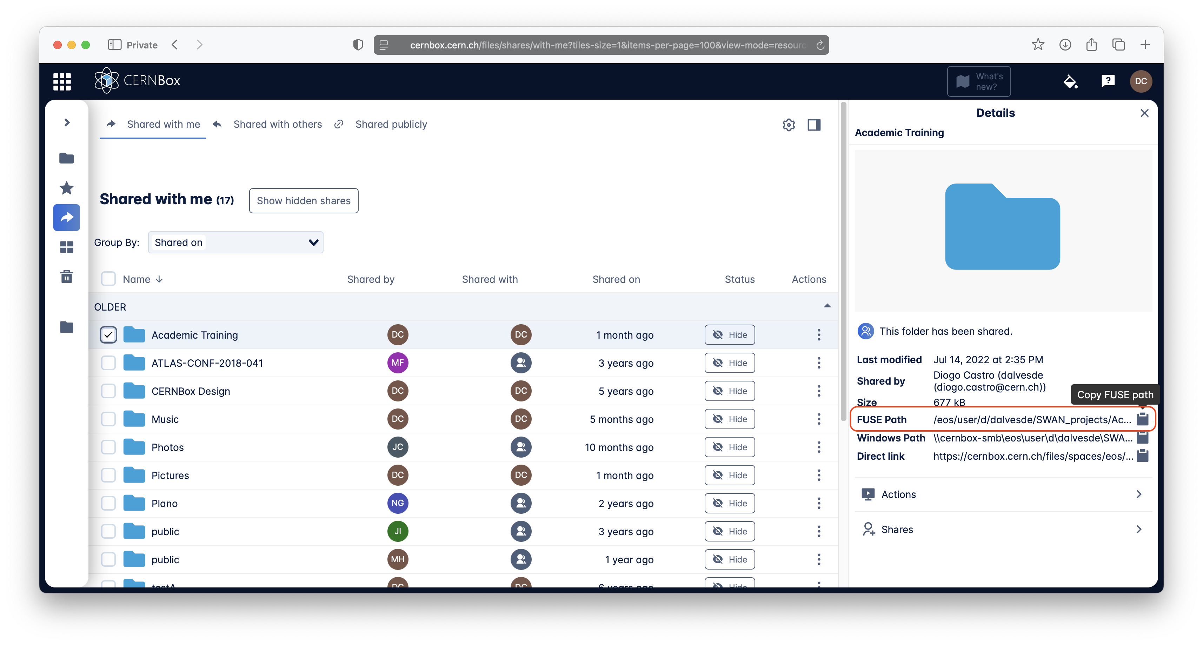
Task: Open the help question mark icon
Action: pos(1108,81)
